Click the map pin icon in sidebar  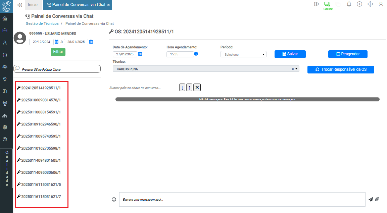[x=5, y=79]
